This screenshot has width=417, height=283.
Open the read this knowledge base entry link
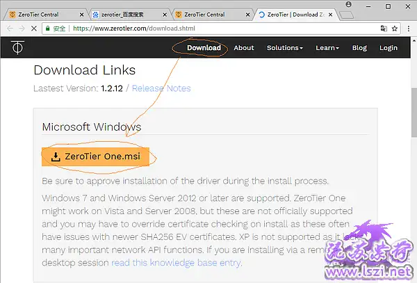coord(177,263)
